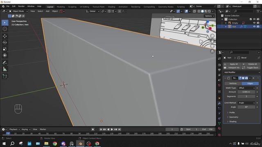The image size is (262, 147).
Task: Uncheck Collection exclude checkbox
Action: [251, 19]
